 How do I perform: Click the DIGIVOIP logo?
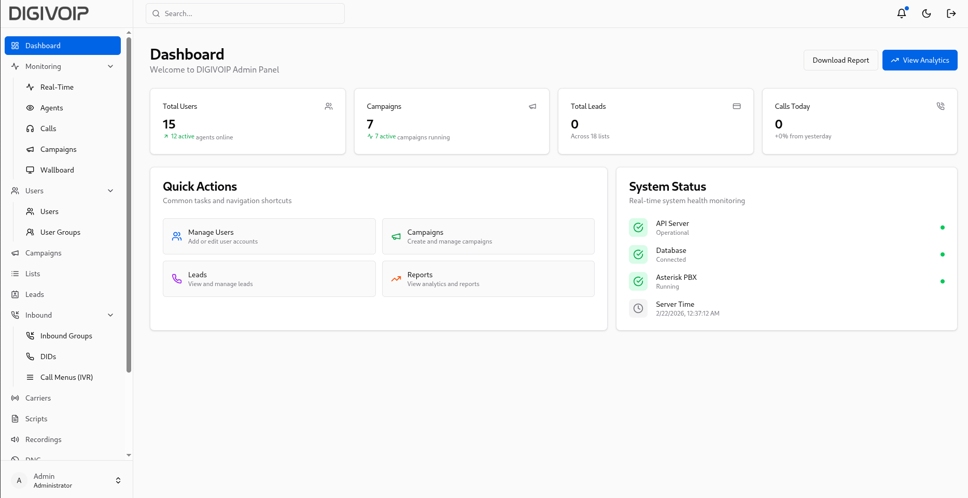pyautogui.click(x=49, y=13)
